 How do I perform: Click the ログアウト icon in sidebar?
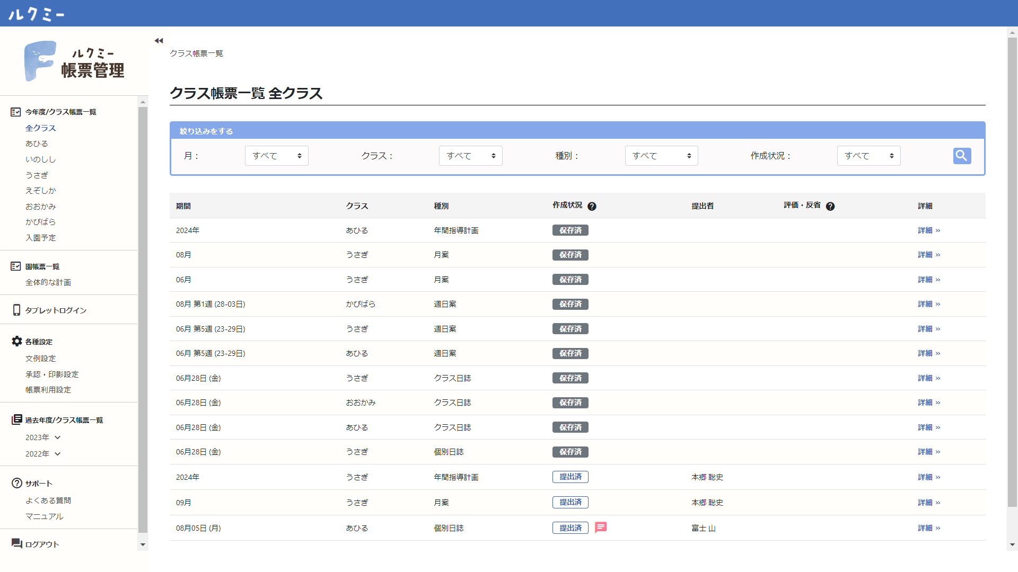point(16,544)
